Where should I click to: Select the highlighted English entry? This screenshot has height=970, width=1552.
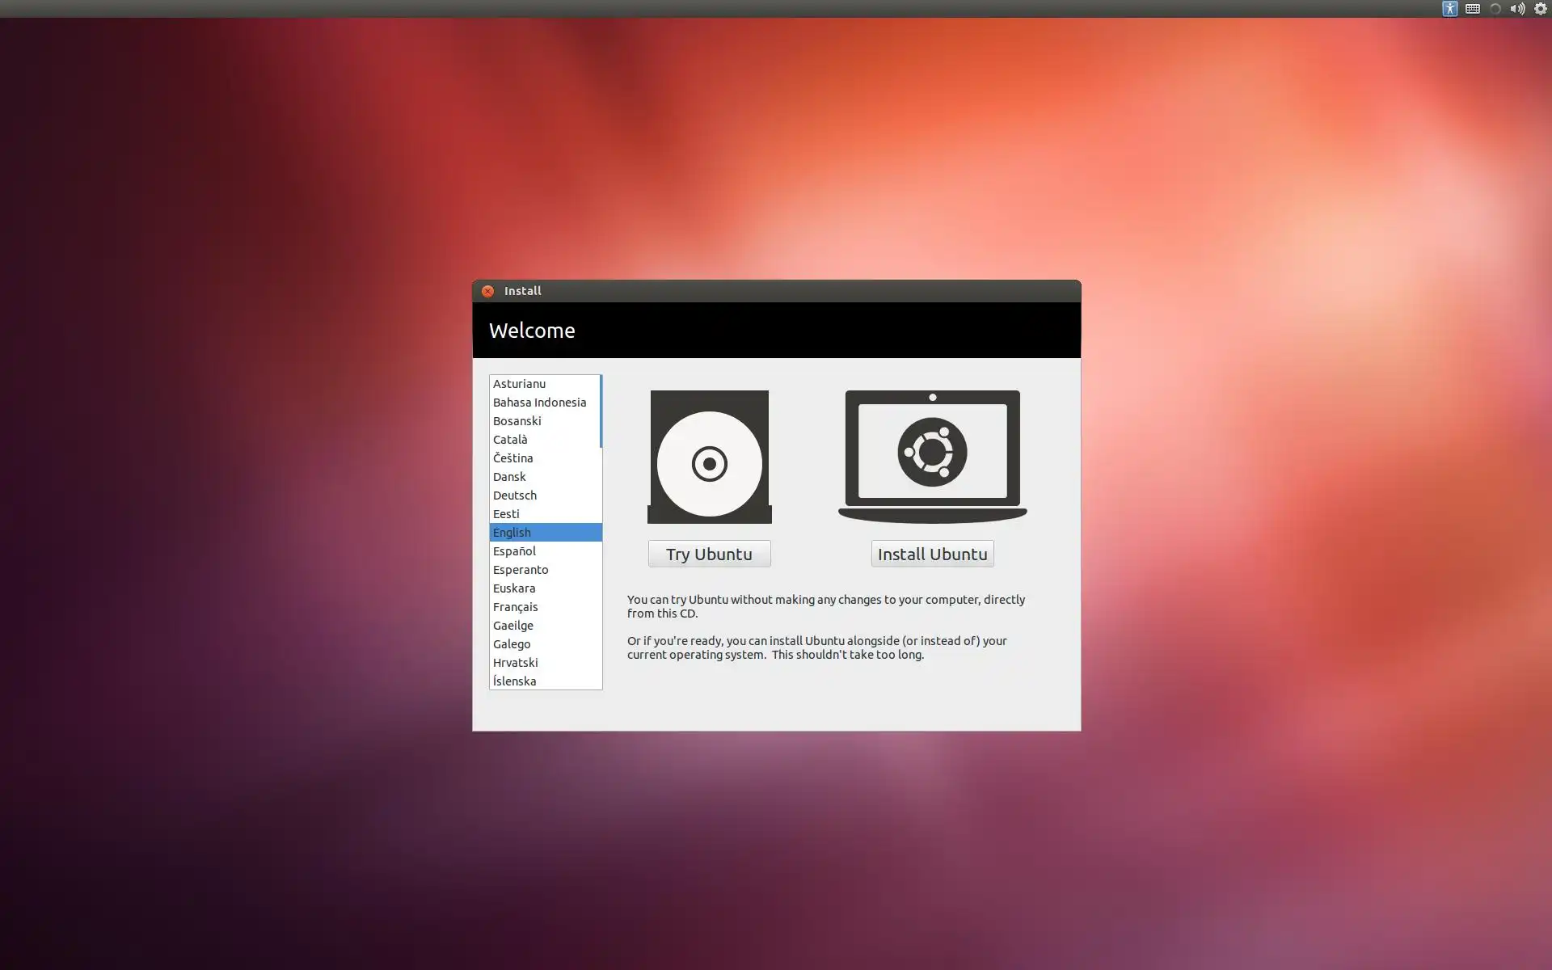coord(512,533)
